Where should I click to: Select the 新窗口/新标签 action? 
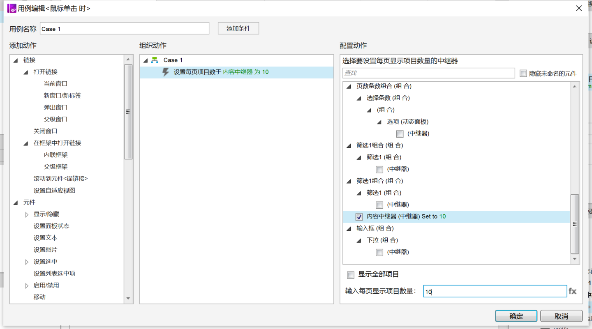tap(62, 96)
